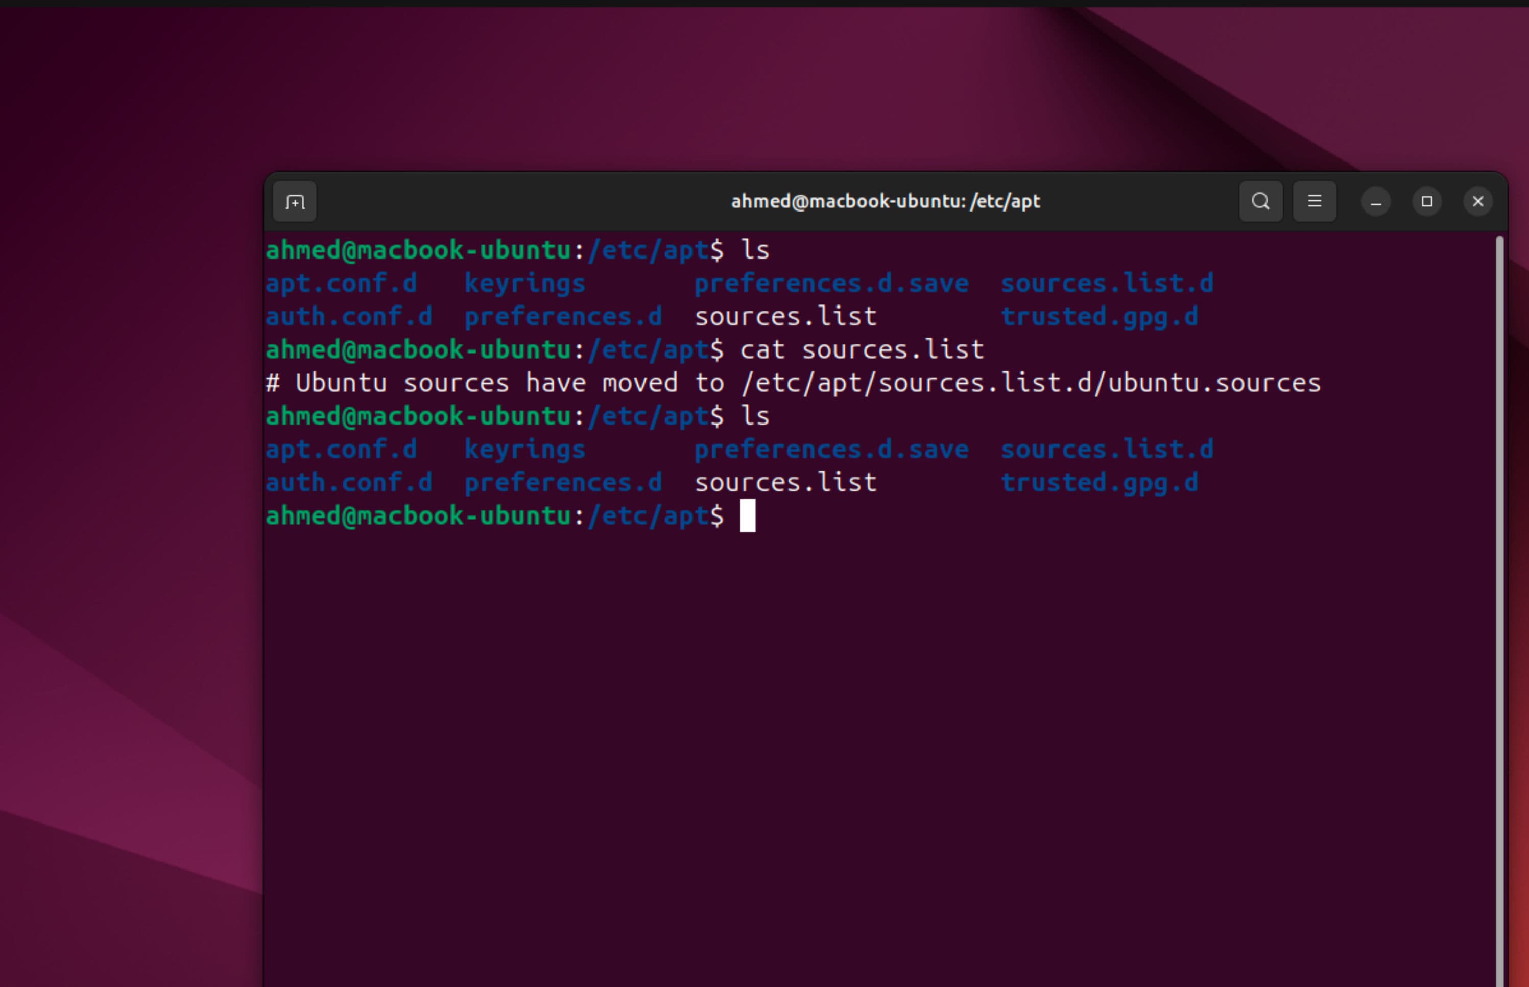
Task: Click preferences.d.save in the first ls output
Action: [x=831, y=284]
